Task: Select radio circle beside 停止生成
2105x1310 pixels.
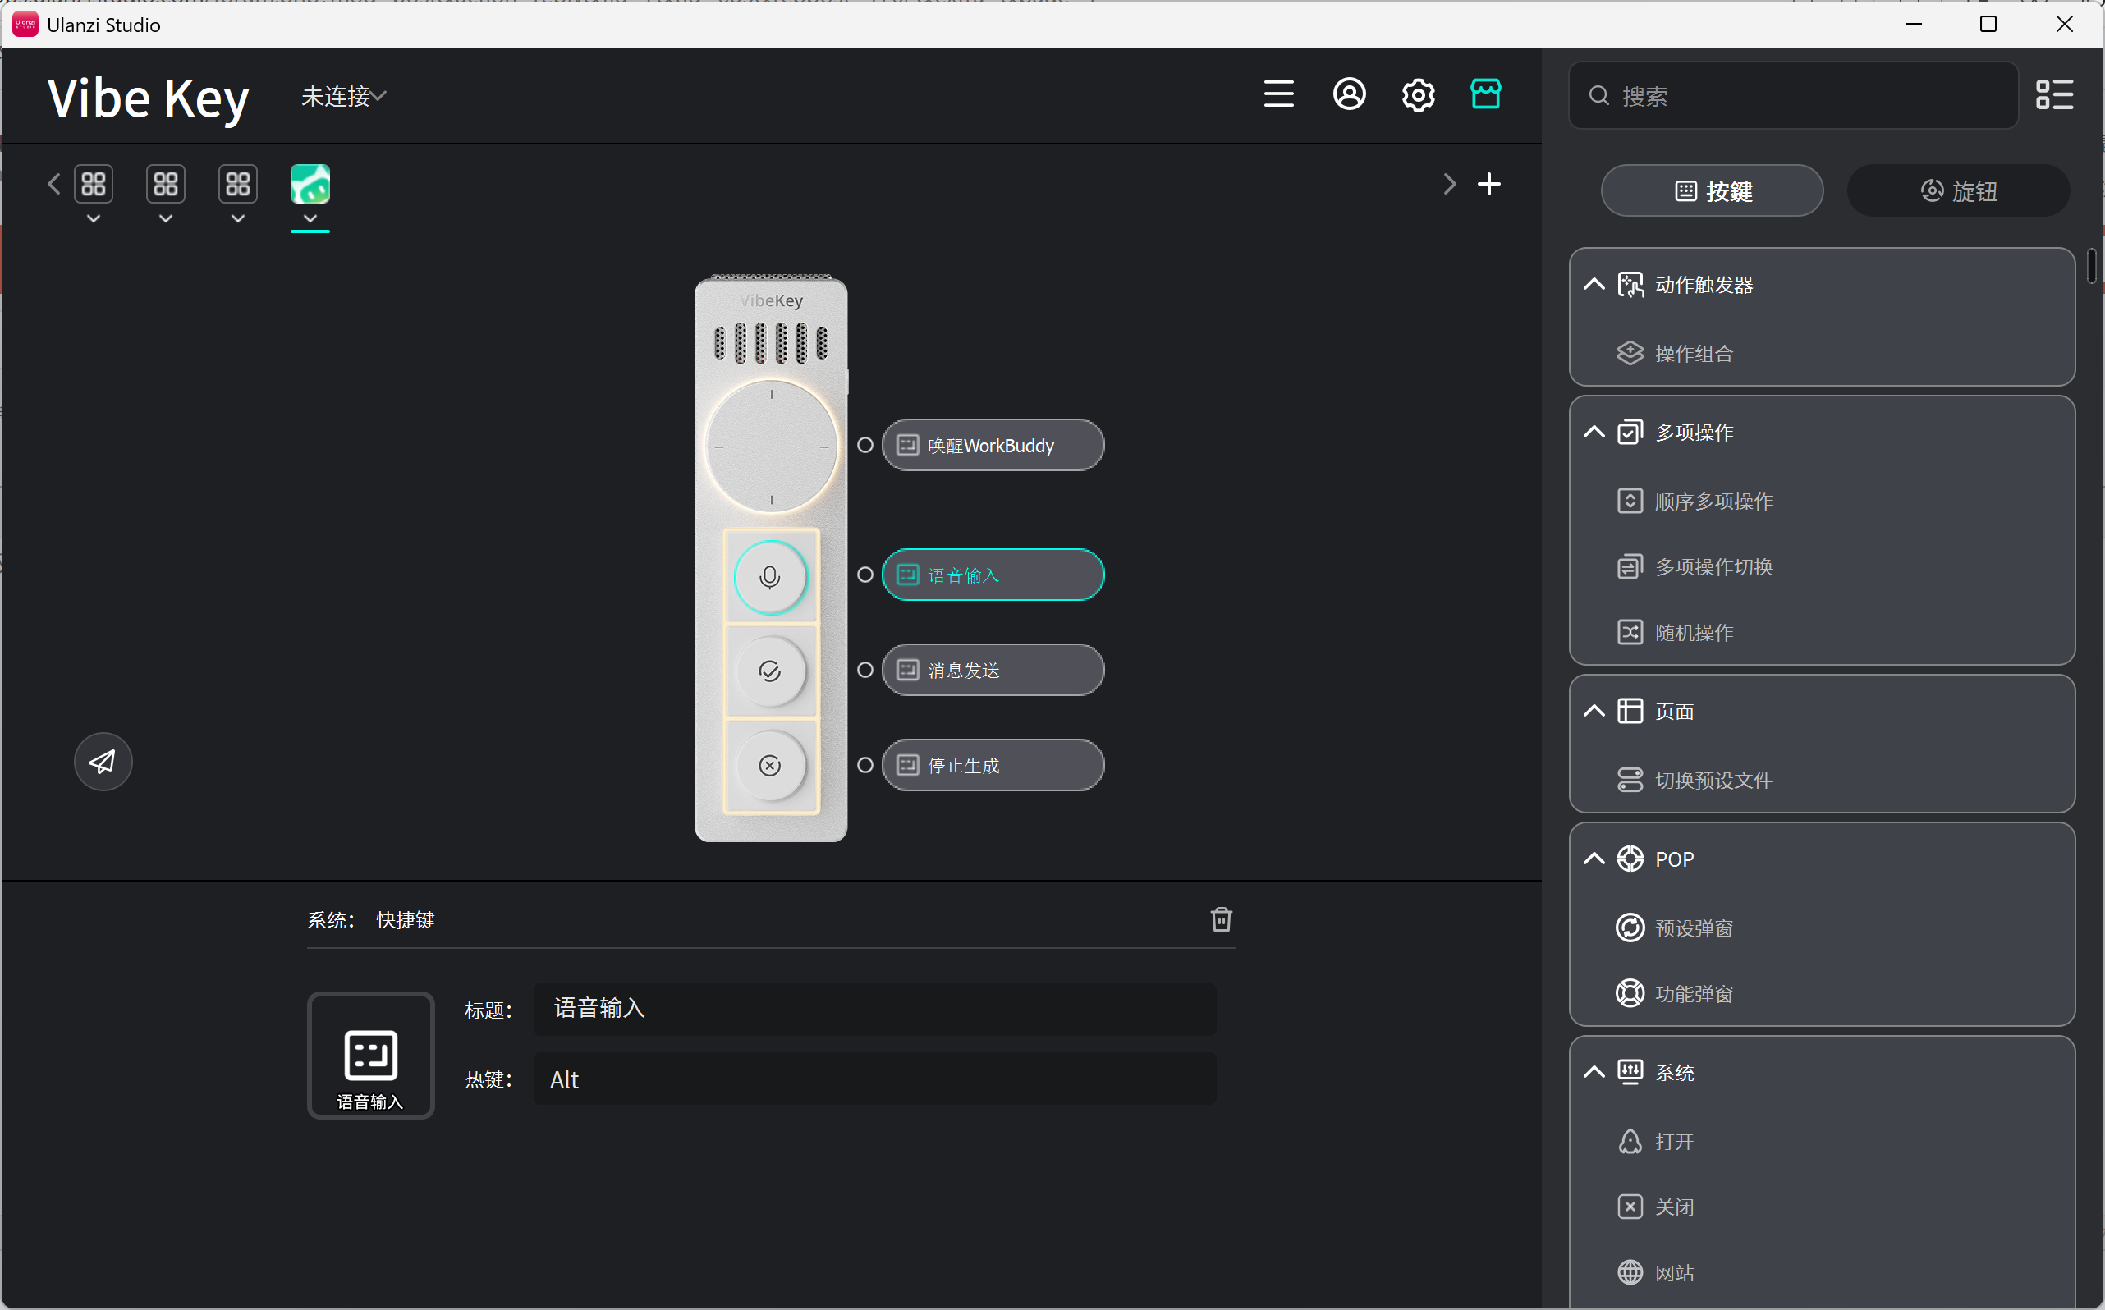Action: 864,765
